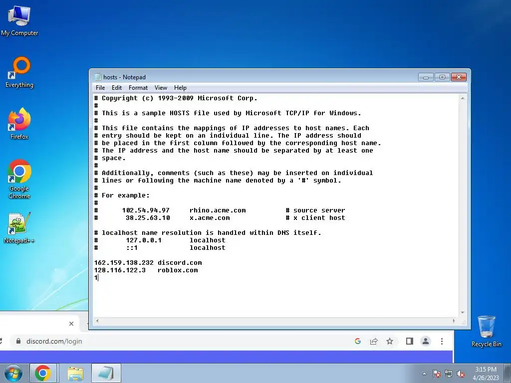This screenshot has height=383, width=511.
Task: Click the Copyright Microsoft Corp line
Action: pyautogui.click(x=176, y=98)
